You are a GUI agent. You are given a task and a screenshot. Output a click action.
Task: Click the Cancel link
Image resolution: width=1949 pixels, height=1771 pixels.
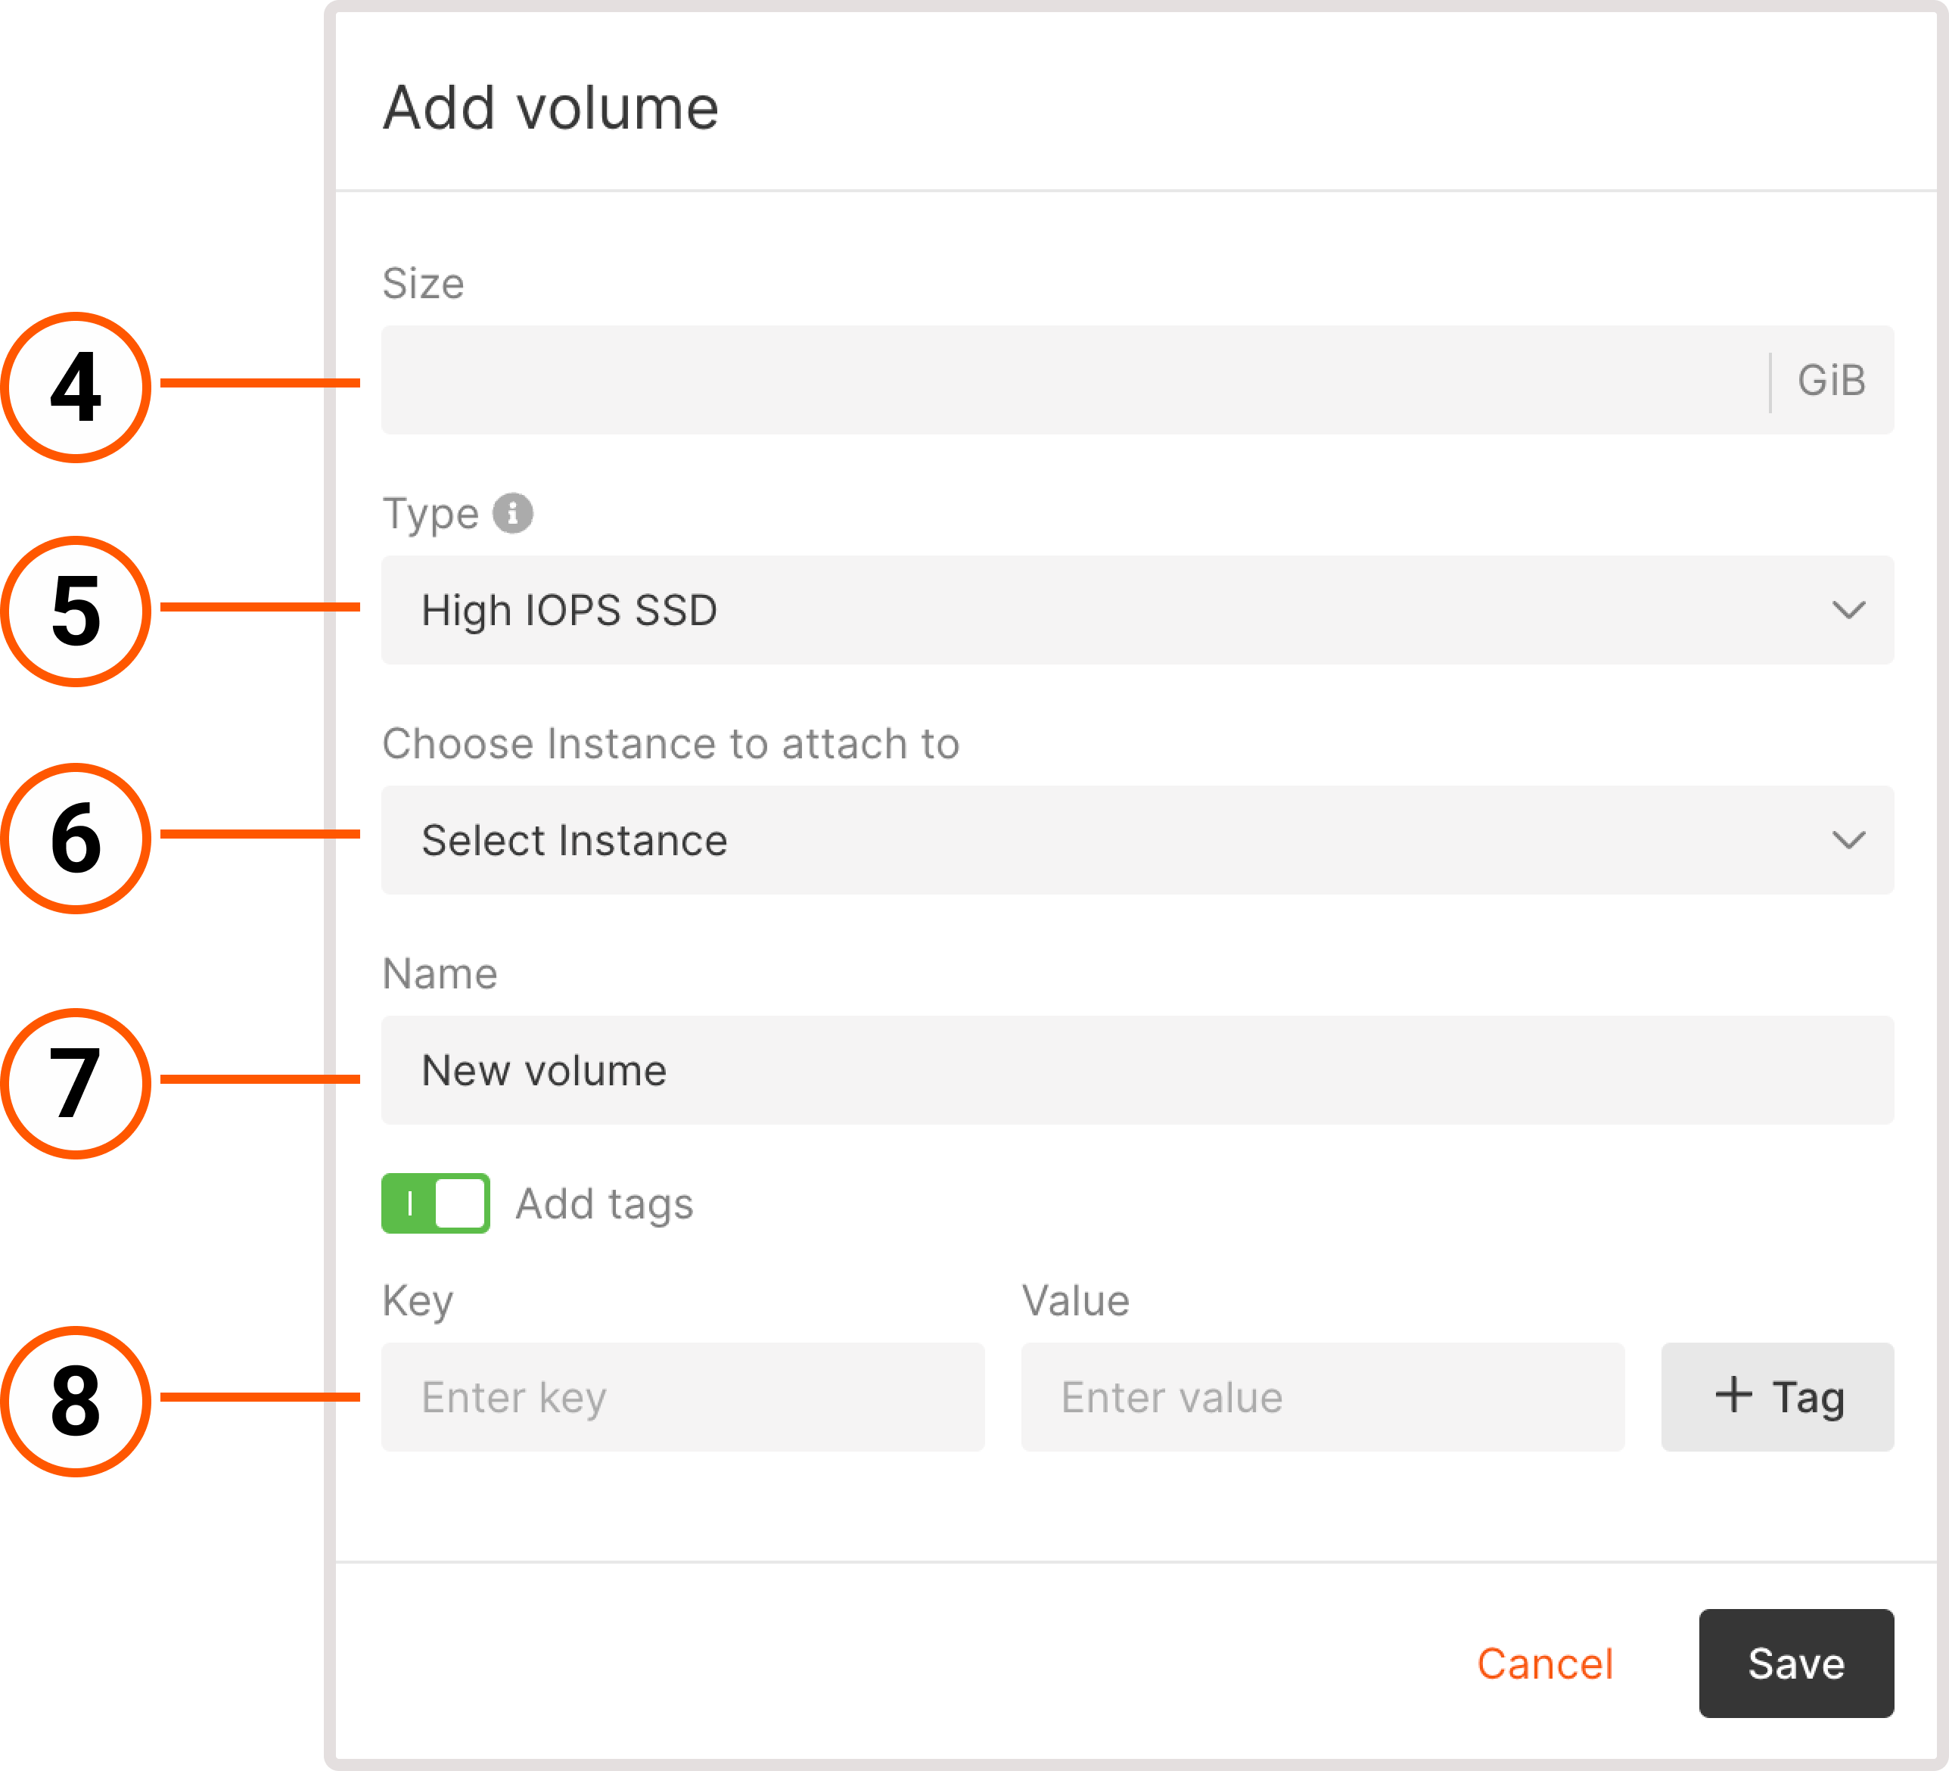pos(1544,1664)
